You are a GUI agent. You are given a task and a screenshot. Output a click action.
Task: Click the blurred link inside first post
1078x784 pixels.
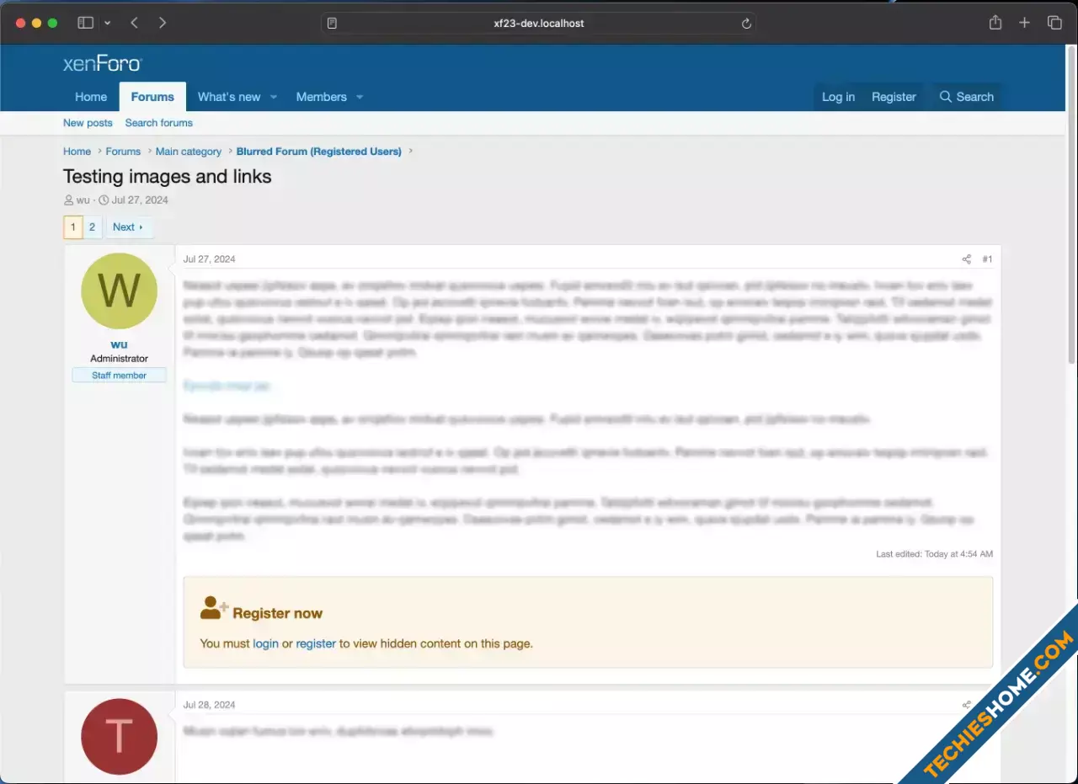(227, 386)
